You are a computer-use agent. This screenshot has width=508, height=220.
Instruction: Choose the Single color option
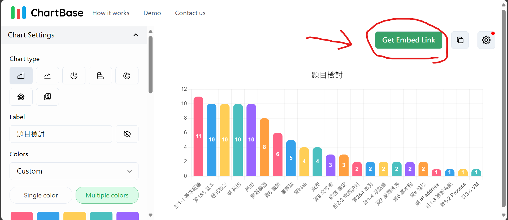41,195
